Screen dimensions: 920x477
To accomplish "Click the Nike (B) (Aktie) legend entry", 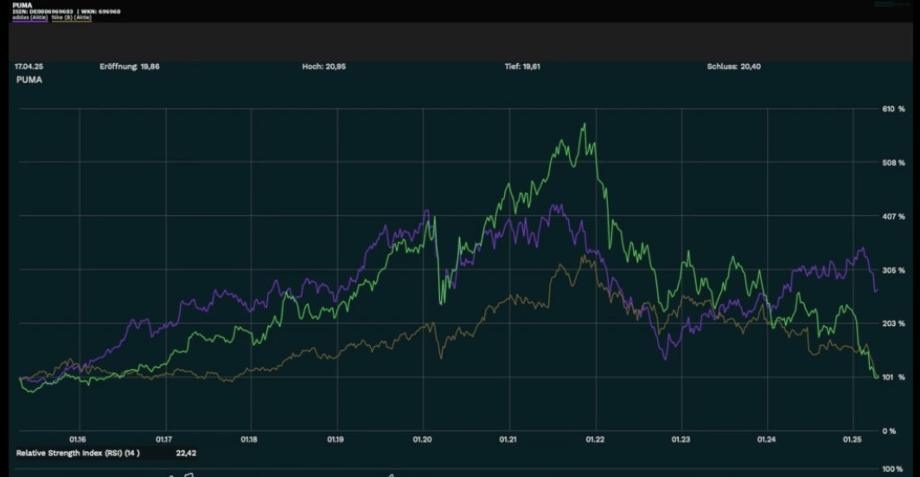I will click(72, 17).
